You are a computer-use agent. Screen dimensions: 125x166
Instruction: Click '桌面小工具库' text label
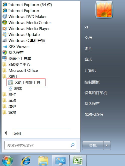click(x=20, y=58)
